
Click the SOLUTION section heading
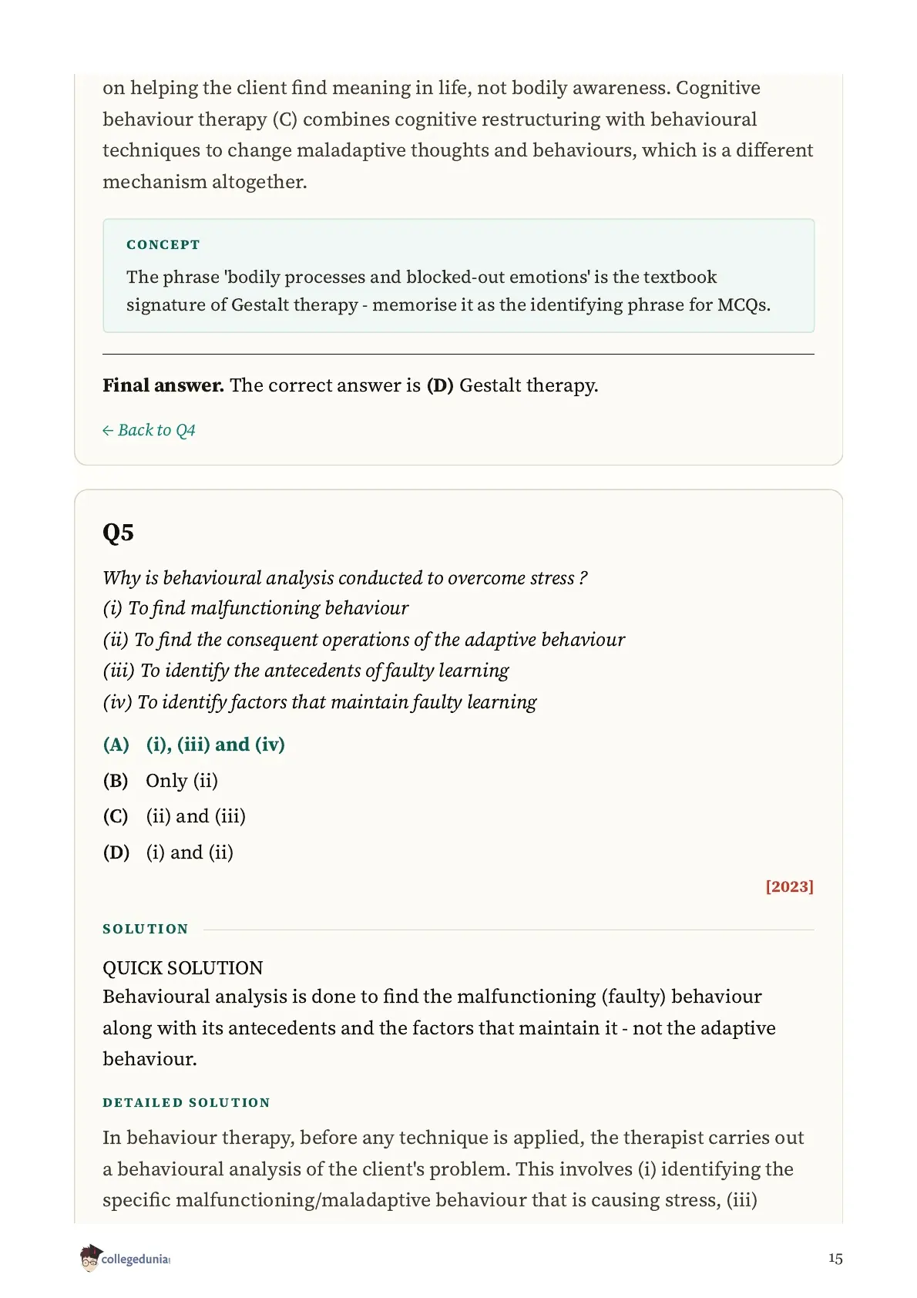pyautogui.click(x=146, y=929)
